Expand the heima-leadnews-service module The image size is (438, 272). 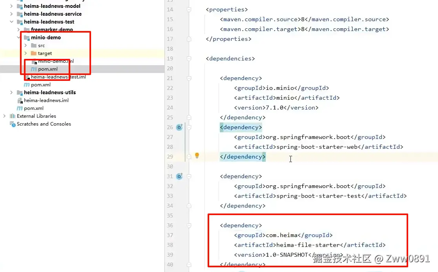pos(11,14)
